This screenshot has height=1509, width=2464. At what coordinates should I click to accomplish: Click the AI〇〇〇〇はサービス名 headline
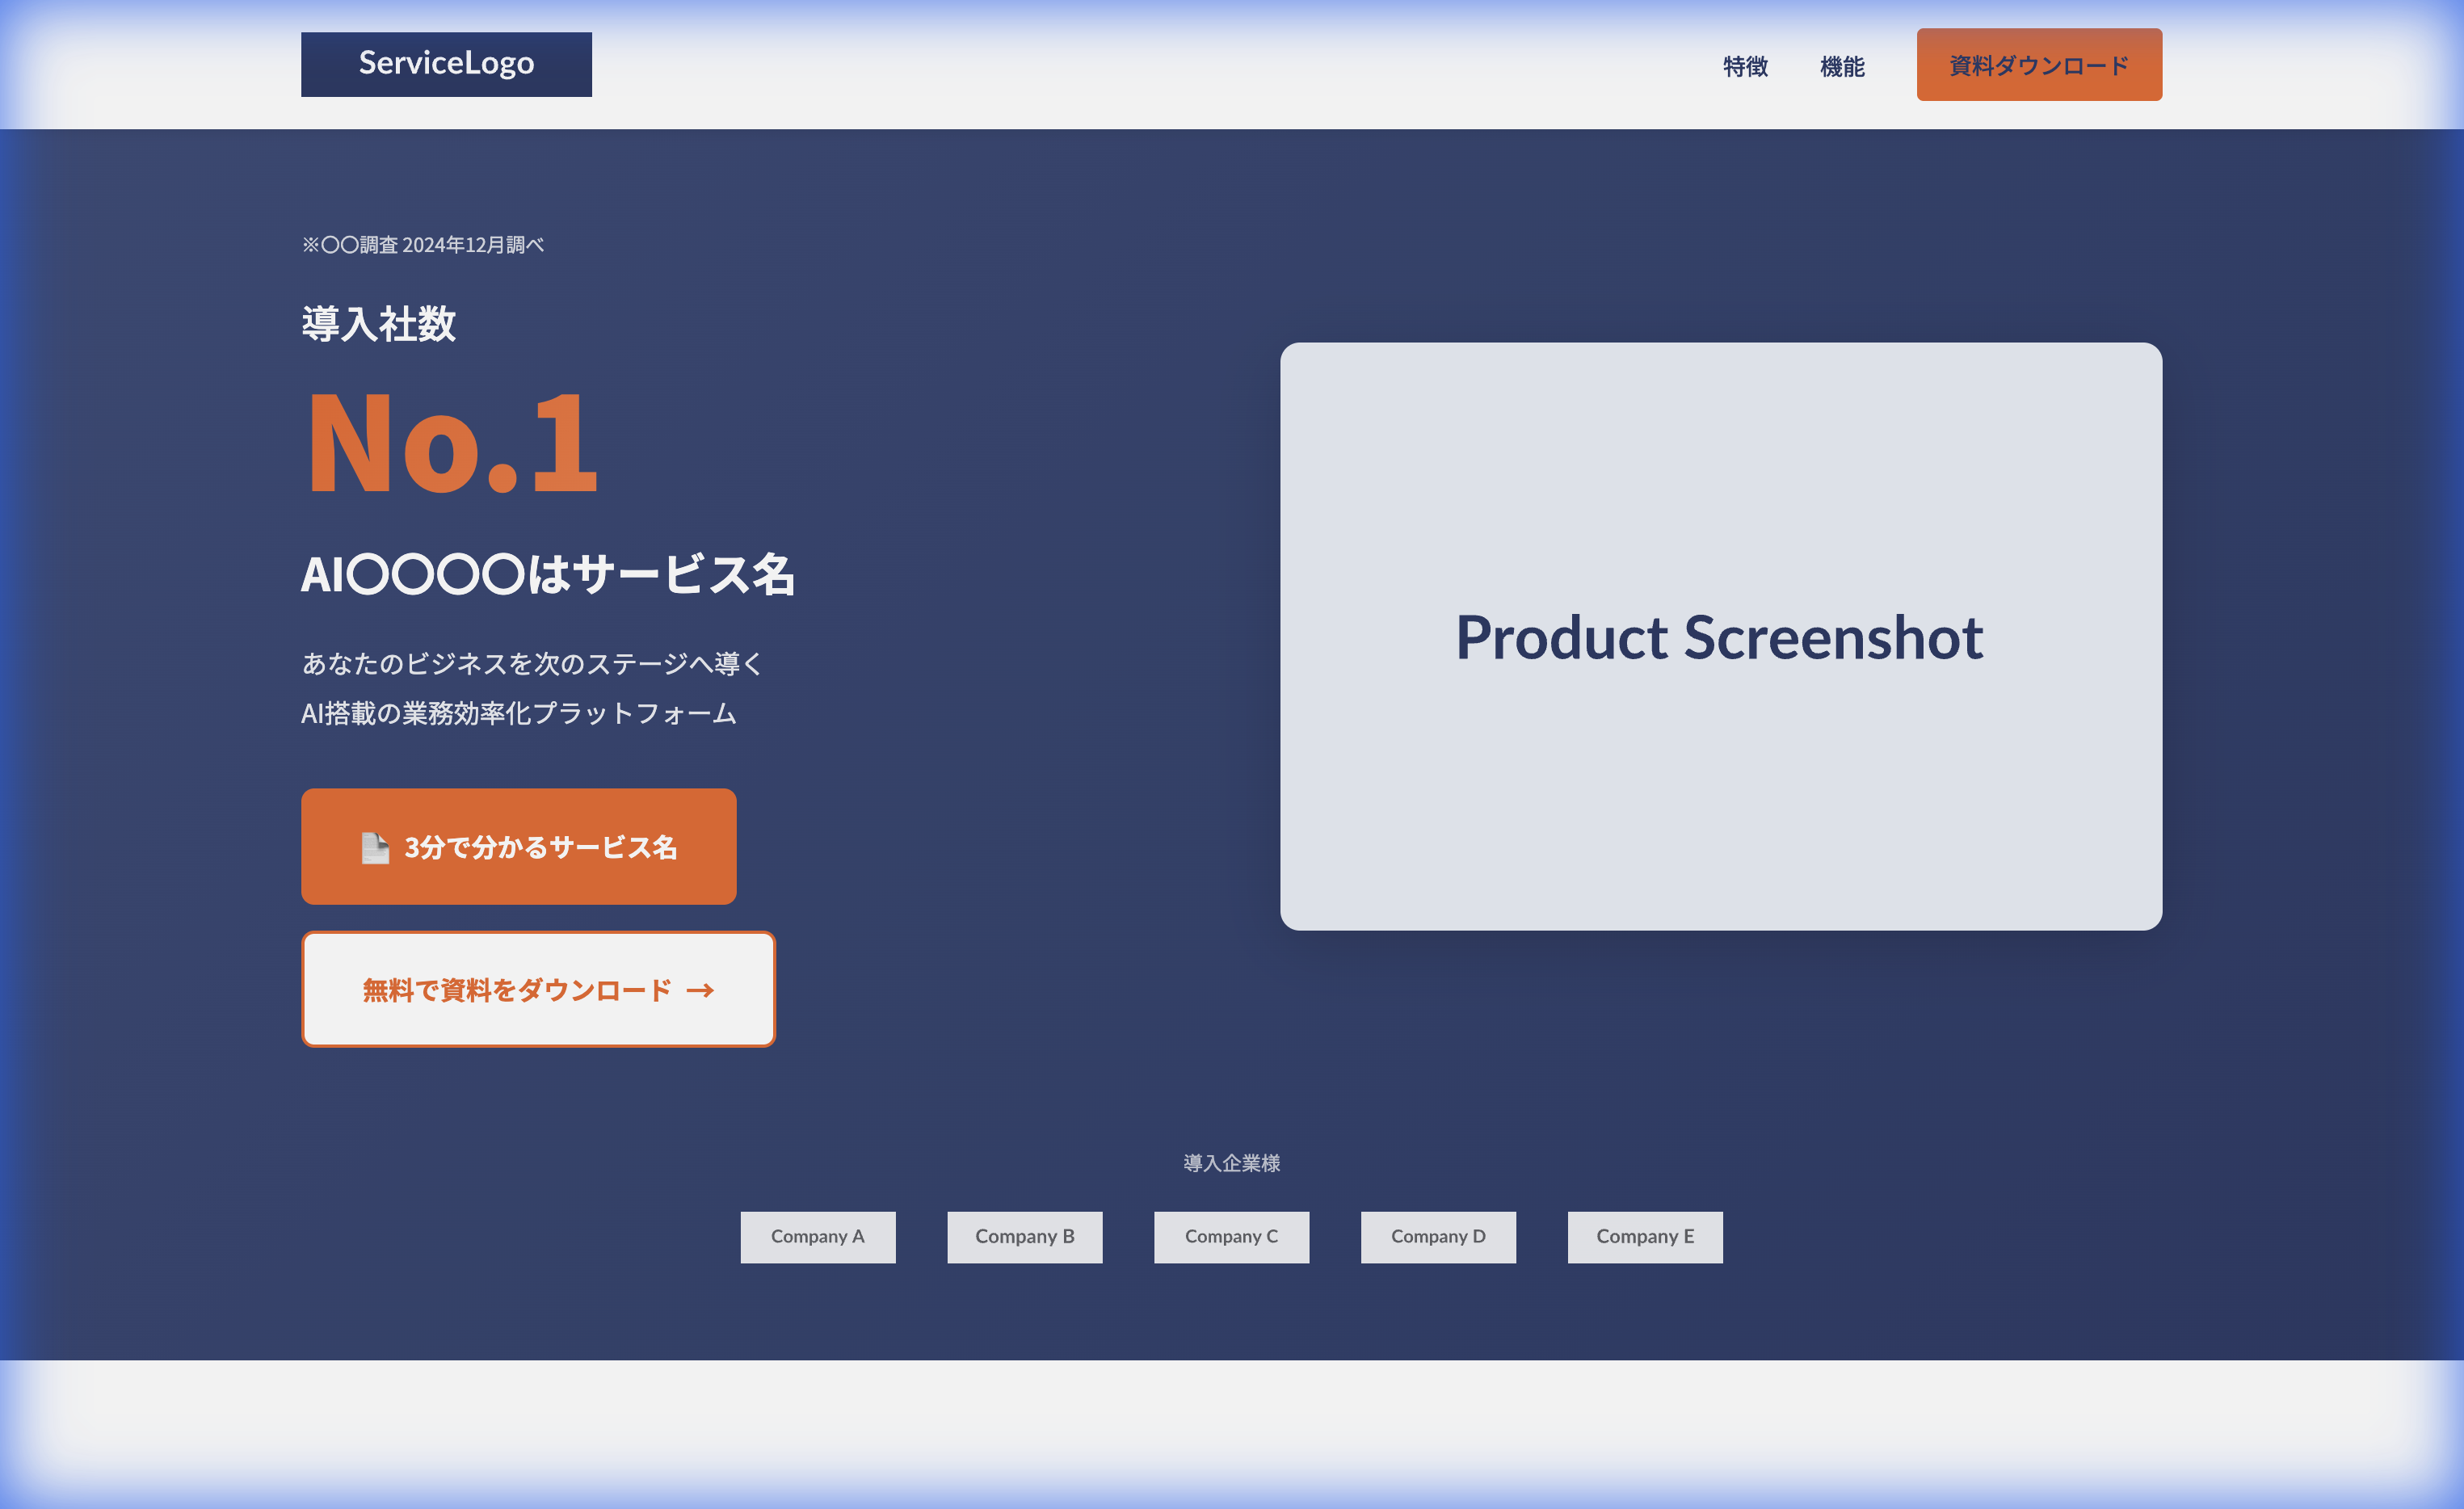[548, 575]
